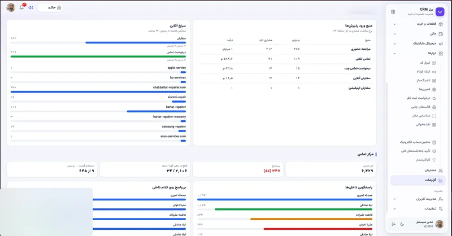The image size is (452, 236).
Task: Click the green درخواست تماس progress bar
Action: tap(98, 56)
